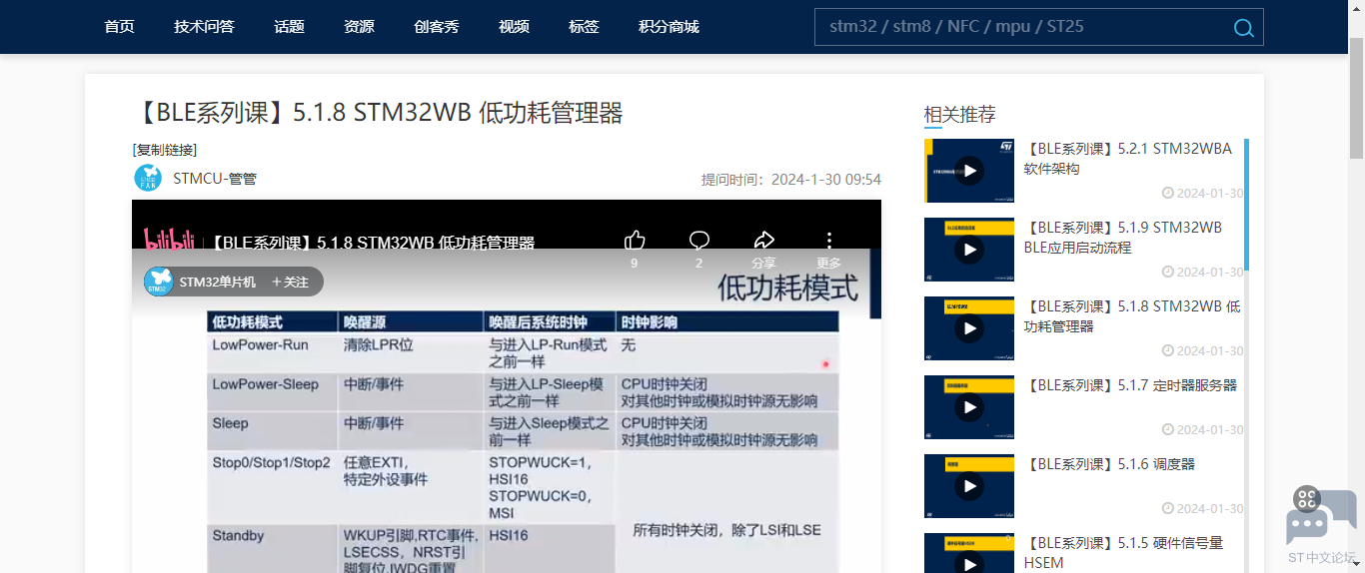The width and height of the screenshot is (1365, 573).
Task: Open the ST中文论坛 chat robot icon
Action: tap(1321, 517)
